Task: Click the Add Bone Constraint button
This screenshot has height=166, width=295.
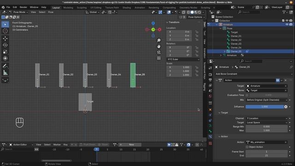Action: [254, 74]
